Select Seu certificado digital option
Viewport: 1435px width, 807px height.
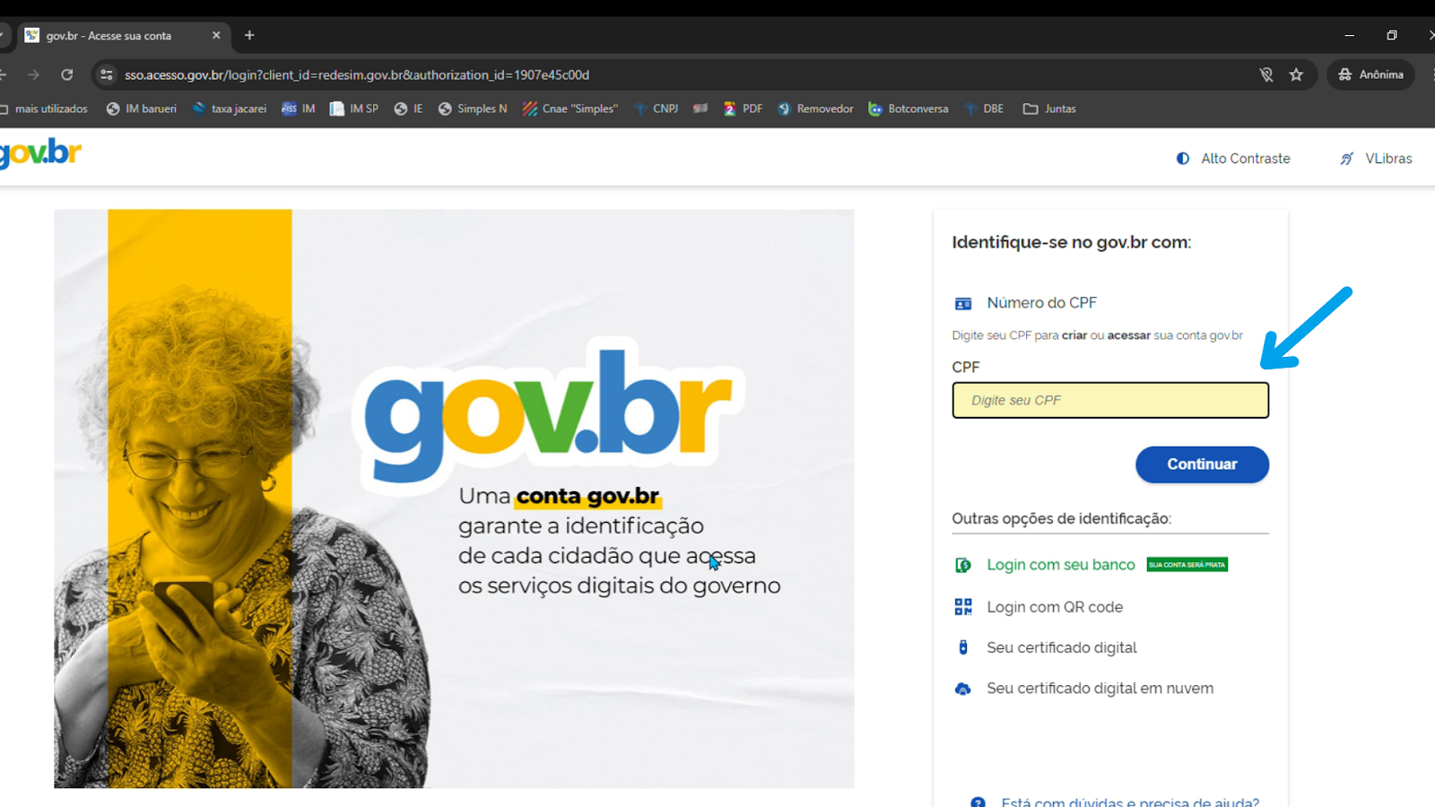click(1062, 647)
